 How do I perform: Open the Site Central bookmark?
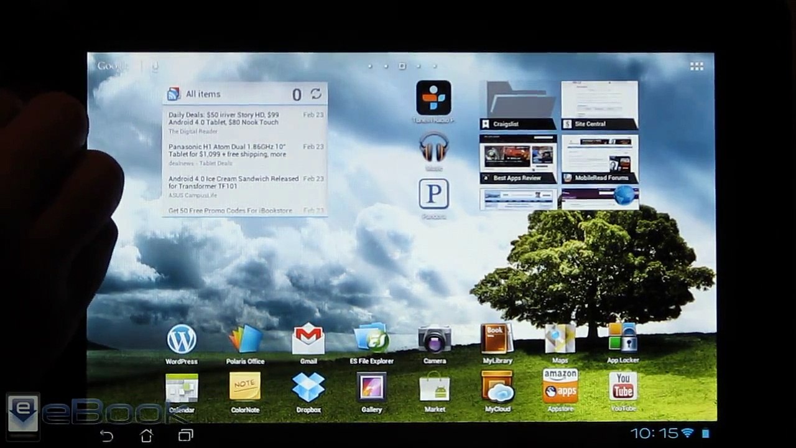pyautogui.click(x=599, y=105)
